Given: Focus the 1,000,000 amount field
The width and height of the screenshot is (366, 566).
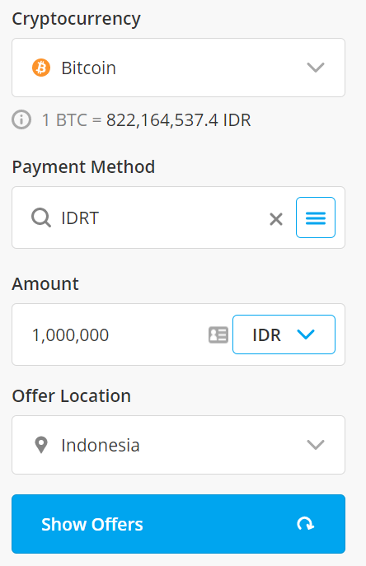Looking at the screenshot, I should pyautogui.click(x=117, y=334).
